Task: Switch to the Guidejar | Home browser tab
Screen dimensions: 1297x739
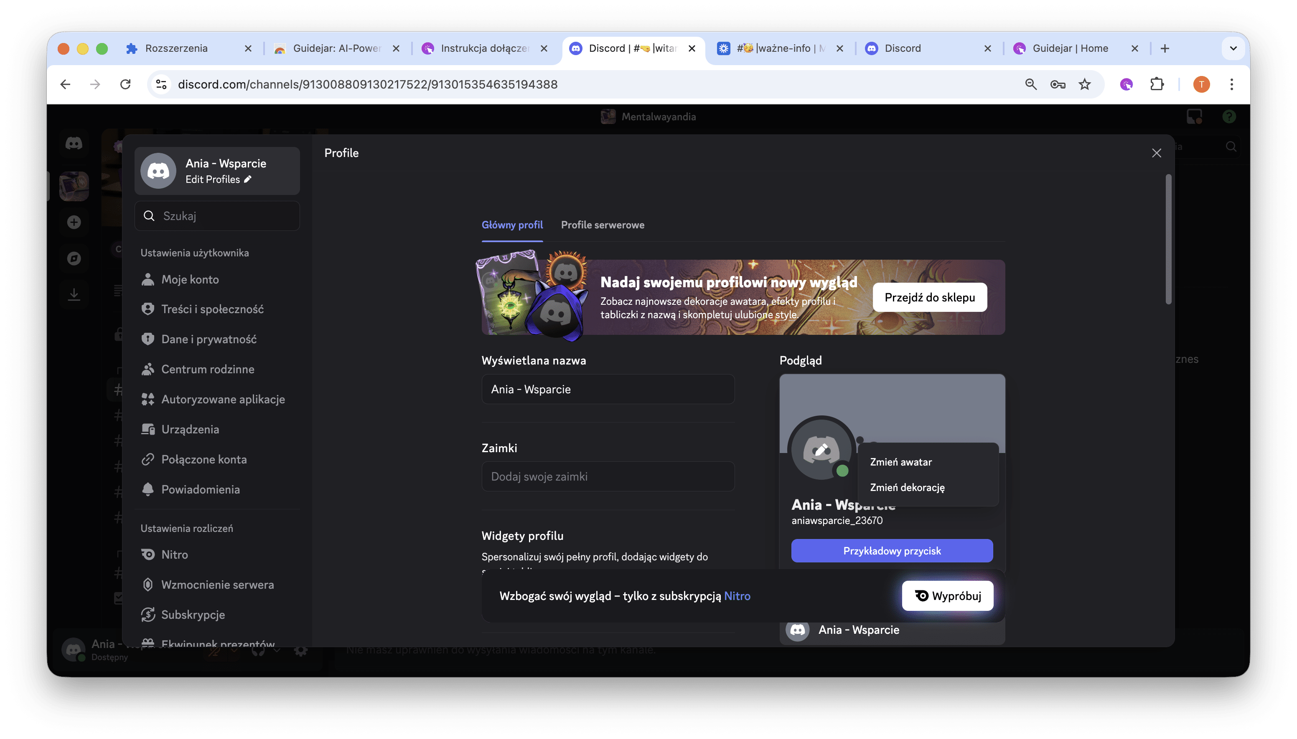Action: (1076, 48)
